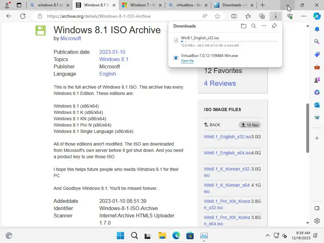Open taskbar Search
This screenshot has width=324, height=243.
click(134, 235)
